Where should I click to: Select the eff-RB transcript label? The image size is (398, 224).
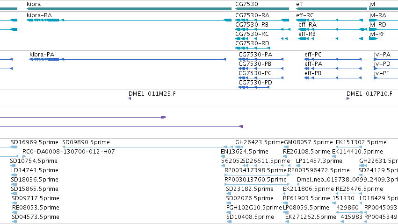(x=307, y=34)
